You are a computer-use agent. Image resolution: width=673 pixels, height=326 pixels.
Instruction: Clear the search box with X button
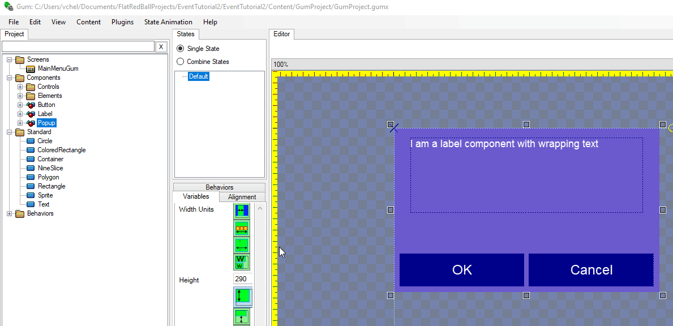[161, 47]
